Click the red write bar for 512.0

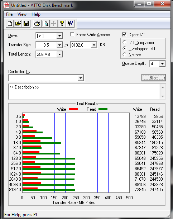(x=32, y=167)
